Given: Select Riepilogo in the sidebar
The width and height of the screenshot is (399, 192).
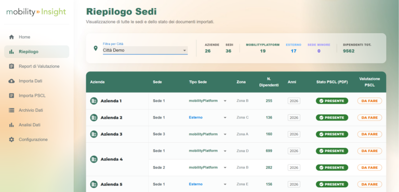Looking at the screenshot, I should click(37, 52).
